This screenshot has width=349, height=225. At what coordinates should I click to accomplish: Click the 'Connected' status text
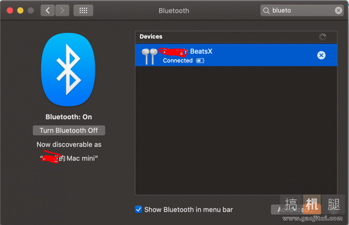click(178, 61)
